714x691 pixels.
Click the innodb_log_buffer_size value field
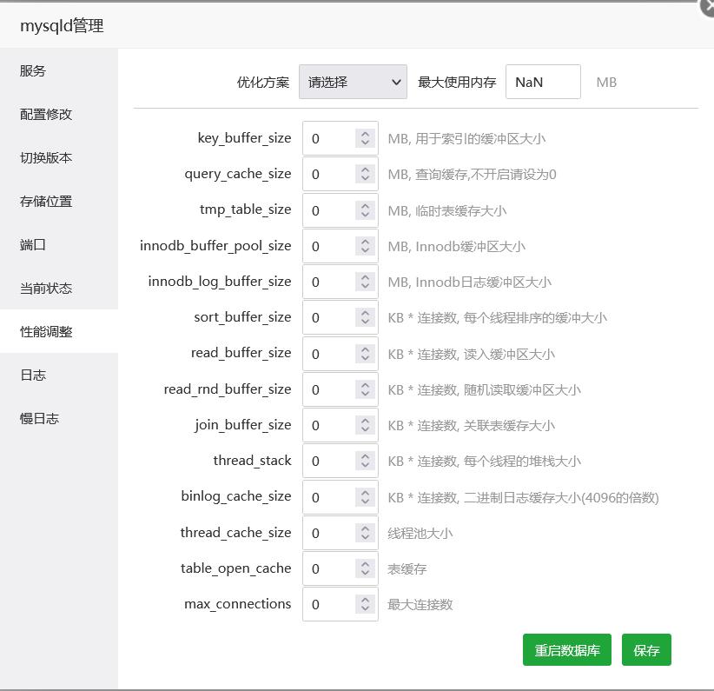tap(340, 282)
